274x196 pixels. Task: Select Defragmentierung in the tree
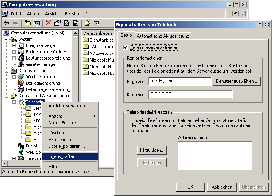(x=43, y=83)
